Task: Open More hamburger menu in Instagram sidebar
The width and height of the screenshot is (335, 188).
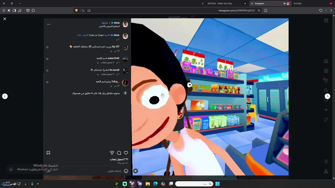Action: tap(326, 162)
